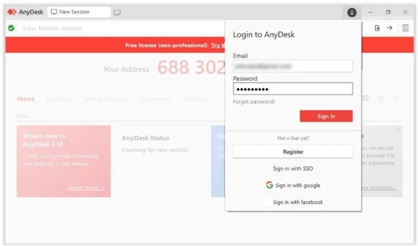Switch to large tiles view icon
Image resolution: width=418 pixels, height=246 pixels.
pos(365,99)
